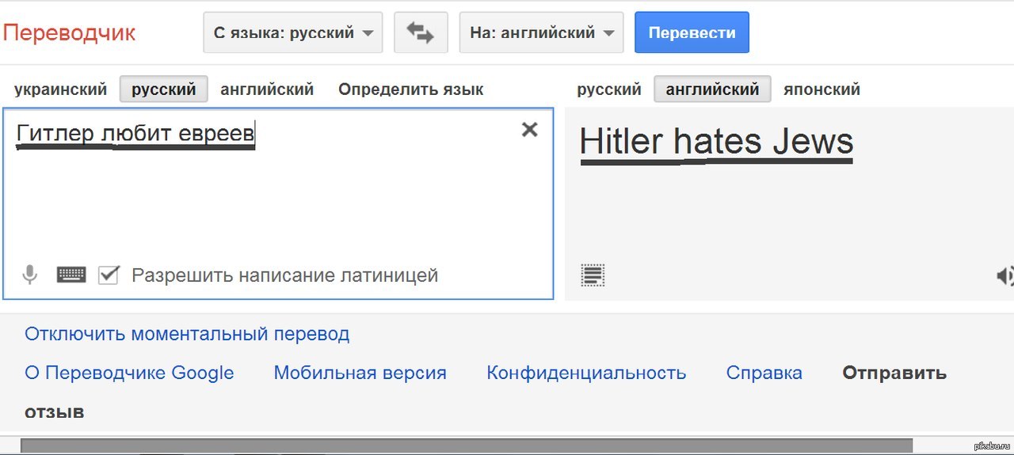Click the horizontal scrollbar at bottom
This screenshot has height=455, width=1014.
[x=466, y=446]
